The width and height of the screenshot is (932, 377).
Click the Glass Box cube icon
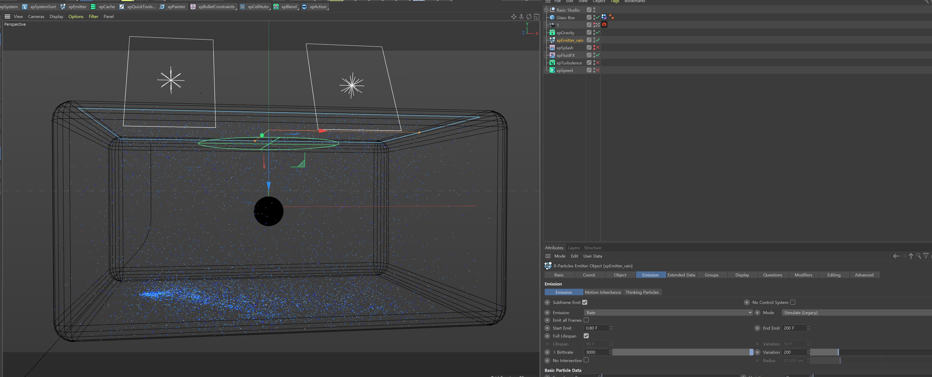point(552,17)
